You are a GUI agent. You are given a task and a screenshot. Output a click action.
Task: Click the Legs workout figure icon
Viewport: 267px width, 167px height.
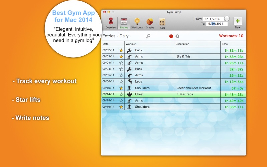tap(130, 81)
